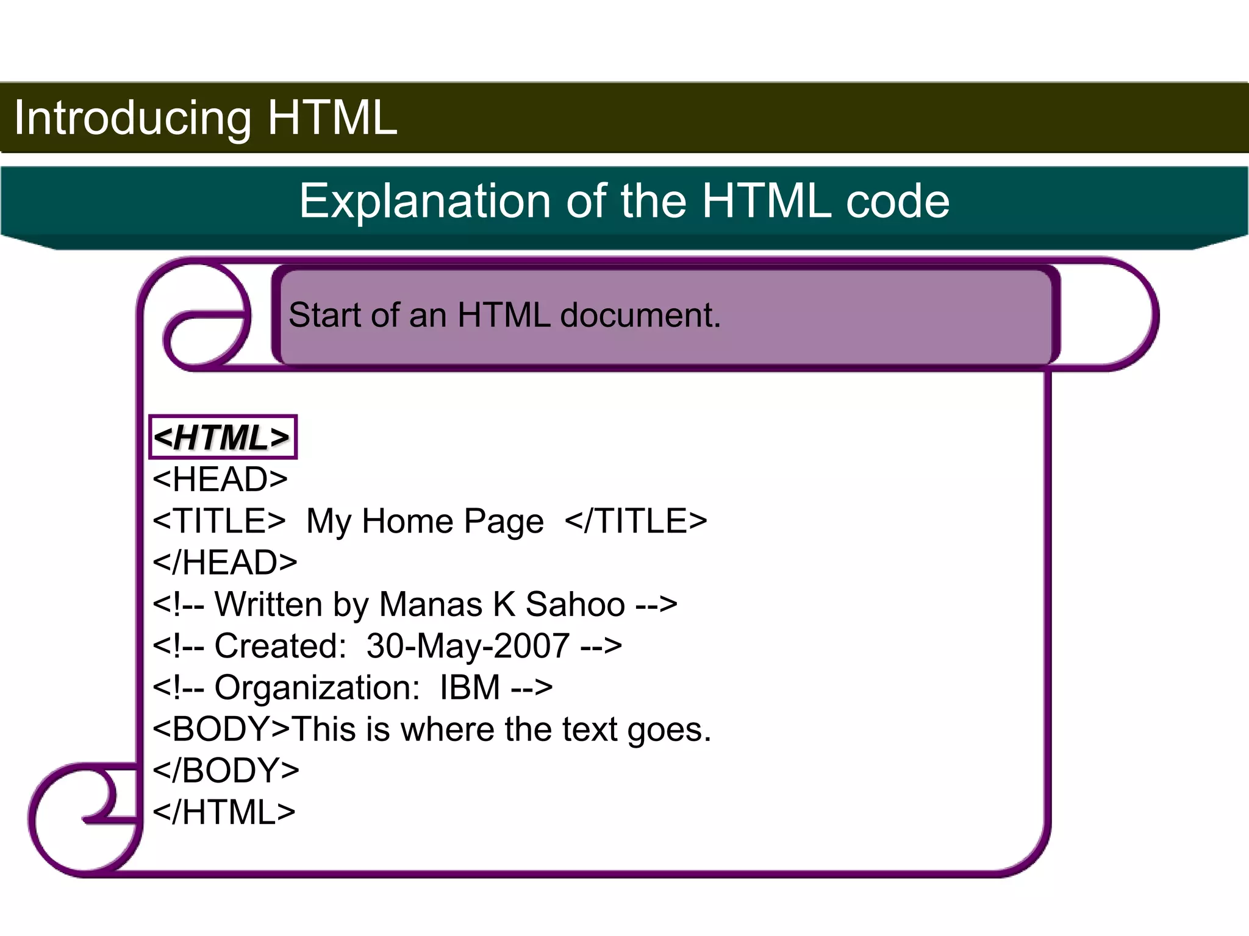Click the <BODY>This is where the text goes line
The width and height of the screenshot is (1249, 936).
coord(432,729)
